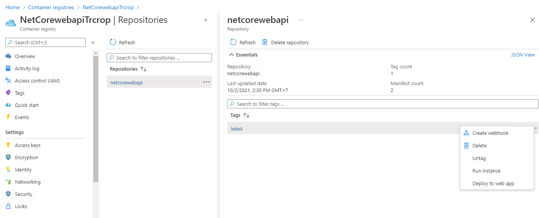
Task: Go to NetCorewebapiTrcrop breadcrumb
Action: [108, 7]
